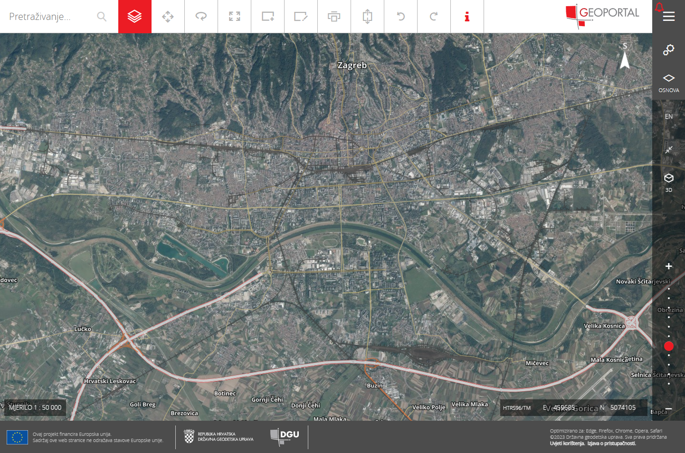Click the Buzin map label
Screen dimensions: 685x453
click(x=375, y=386)
